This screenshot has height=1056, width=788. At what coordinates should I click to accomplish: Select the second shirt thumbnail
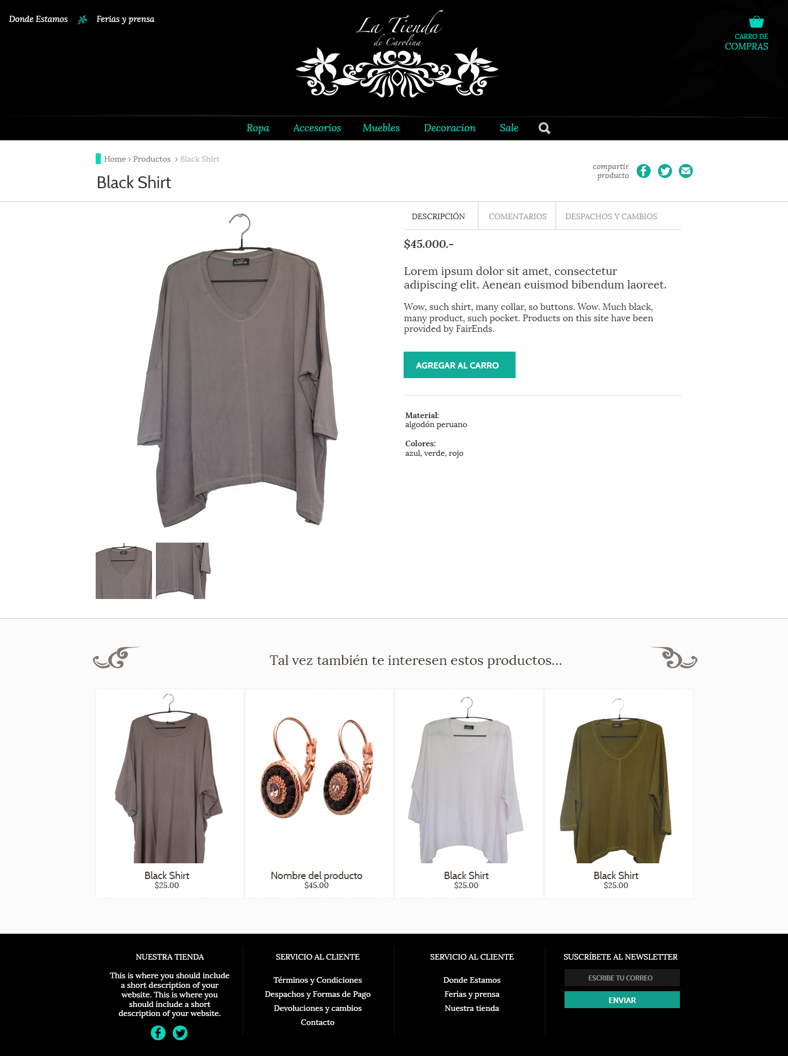183,570
